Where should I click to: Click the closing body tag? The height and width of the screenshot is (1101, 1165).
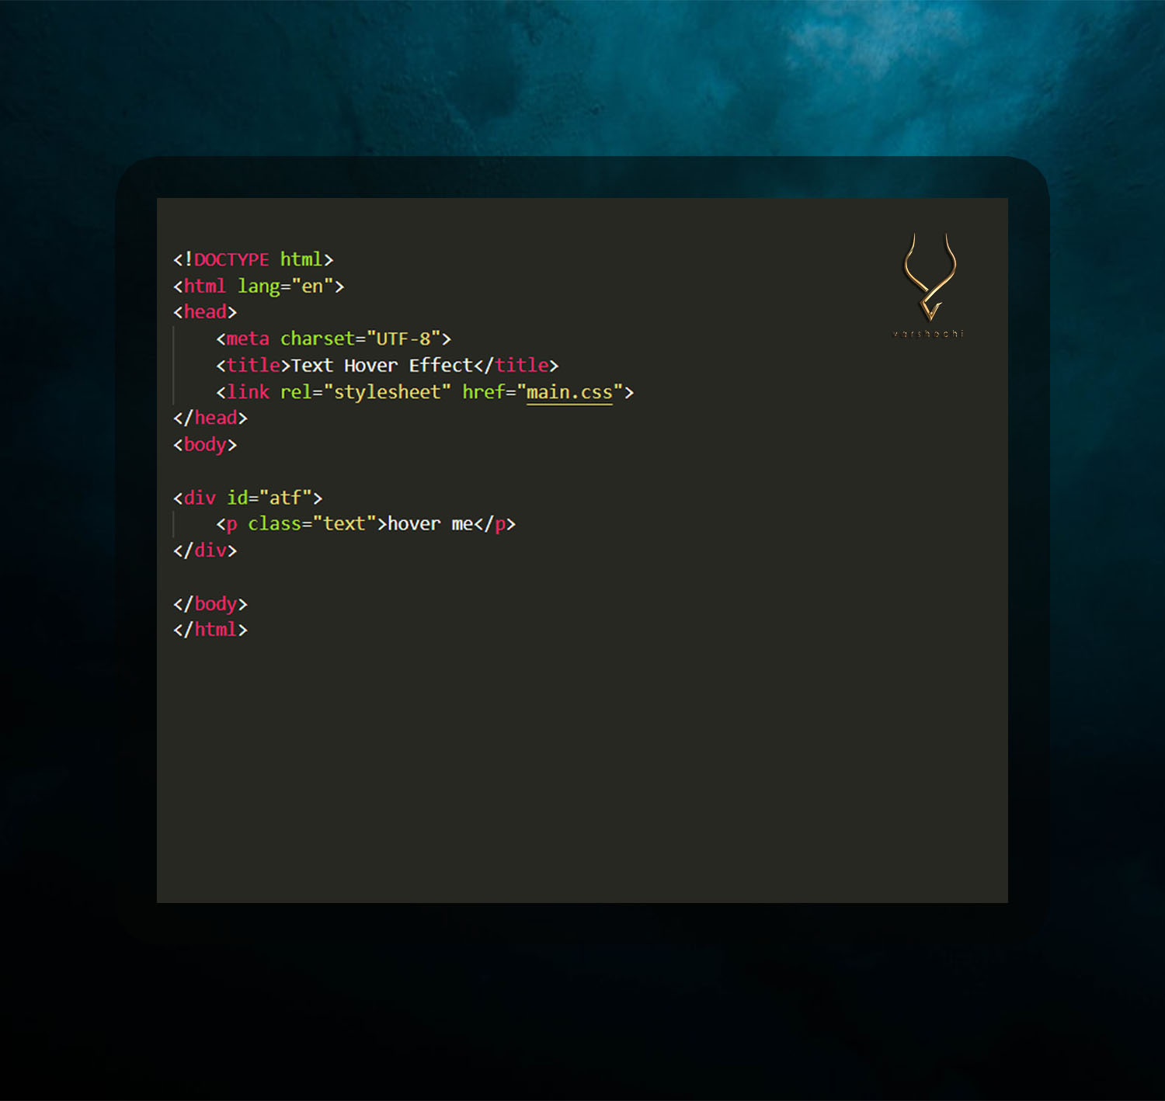click(210, 603)
